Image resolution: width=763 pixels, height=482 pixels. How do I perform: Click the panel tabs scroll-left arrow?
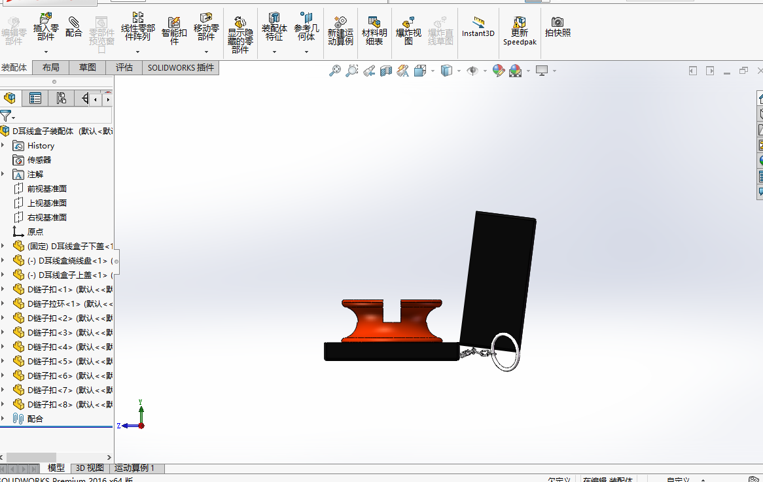96,99
